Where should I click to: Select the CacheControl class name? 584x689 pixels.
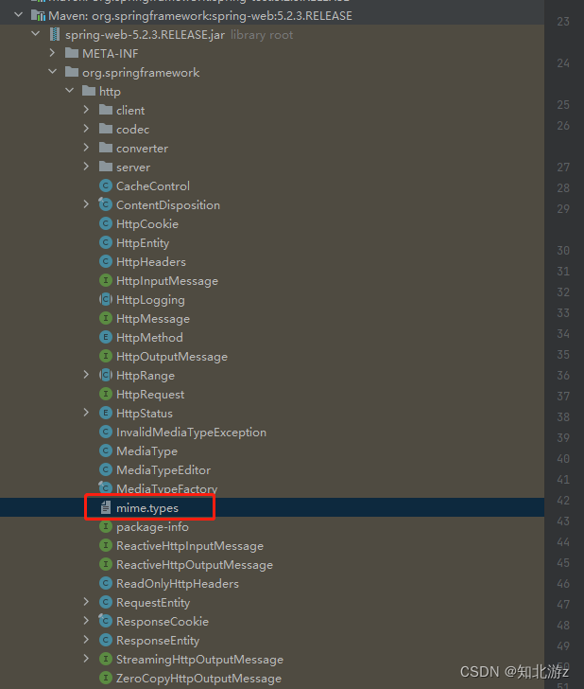pos(153,185)
